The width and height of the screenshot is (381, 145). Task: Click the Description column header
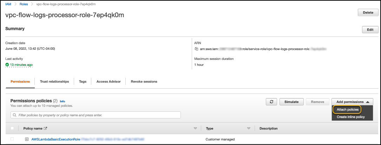tap(269, 128)
